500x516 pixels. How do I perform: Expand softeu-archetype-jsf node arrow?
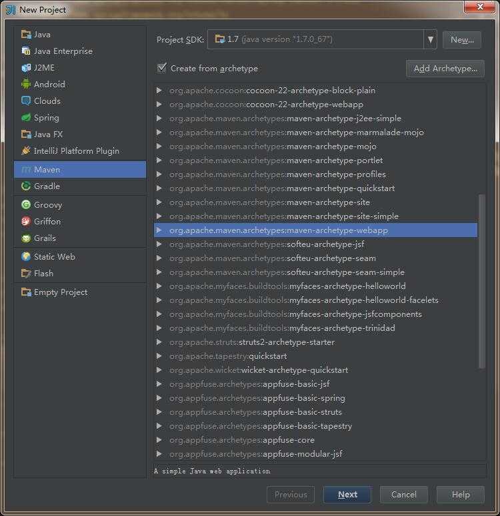[x=159, y=244]
